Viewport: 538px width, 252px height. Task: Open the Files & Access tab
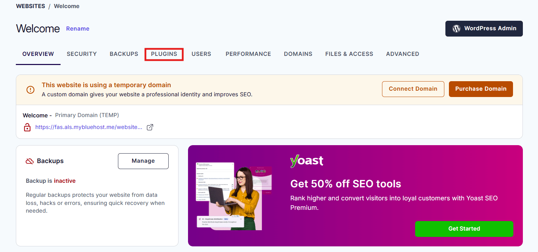349,54
